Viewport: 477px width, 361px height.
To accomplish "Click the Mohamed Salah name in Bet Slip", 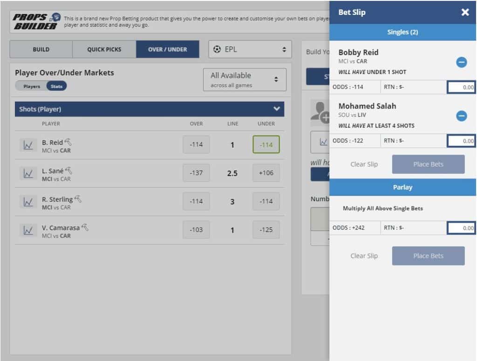I will point(367,106).
